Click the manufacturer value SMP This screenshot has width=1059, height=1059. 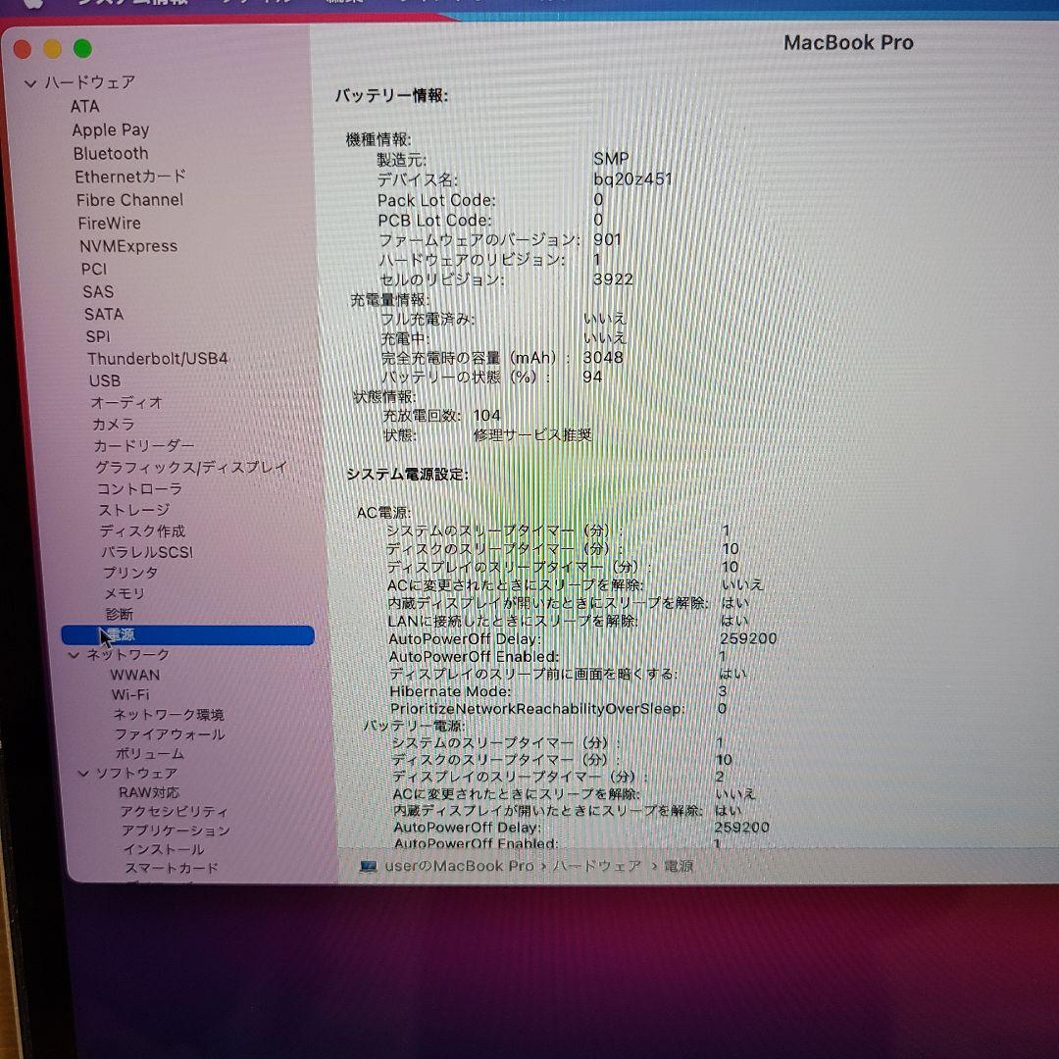tap(611, 159)
